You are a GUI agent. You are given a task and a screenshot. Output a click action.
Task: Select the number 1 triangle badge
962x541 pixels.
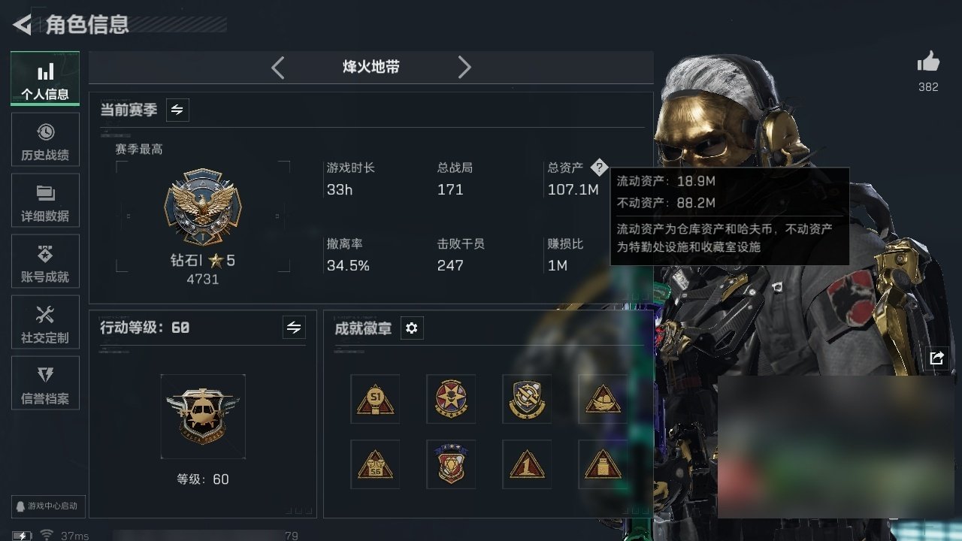[527, 464]
